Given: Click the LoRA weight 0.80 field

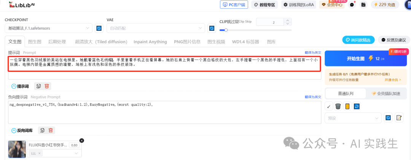Looking at the screenshot, I should click(75, 145).
